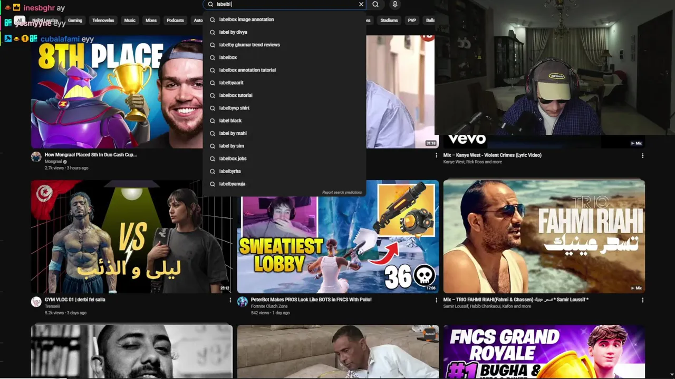The width and height of the screenshot is (675, 379).
Task: Open options menu for the video ending at 31:18
Action: (x=436, y=155)
